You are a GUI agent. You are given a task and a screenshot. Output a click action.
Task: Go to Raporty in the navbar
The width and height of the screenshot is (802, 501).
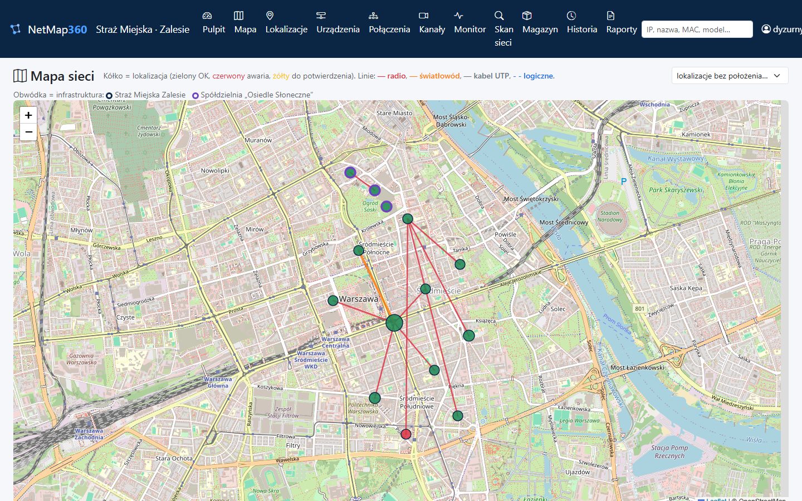[622, 22]
